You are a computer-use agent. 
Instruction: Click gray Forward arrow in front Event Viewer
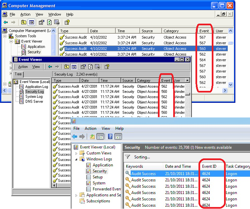82,137
